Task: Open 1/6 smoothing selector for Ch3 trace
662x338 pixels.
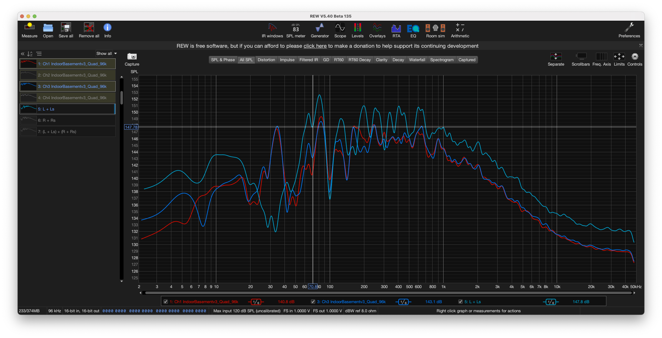Action: coord(403,302)
